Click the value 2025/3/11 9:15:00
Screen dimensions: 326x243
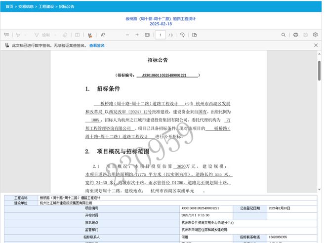[x=195, y=215]
